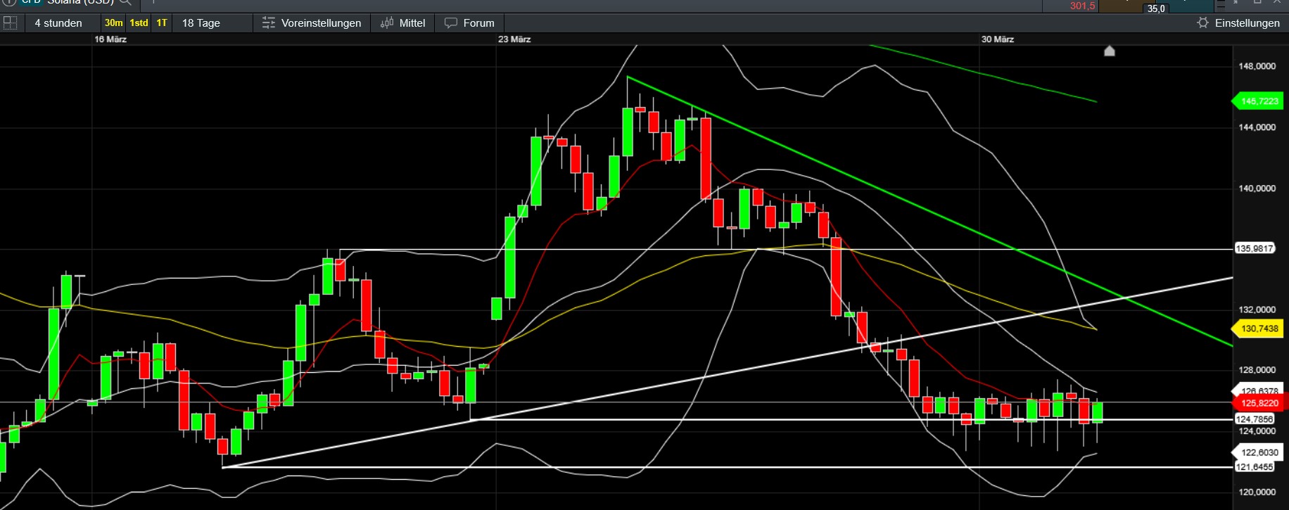The image size is (1289, 510).
Task: Open the Voreinstellungen menu
Action: pyautogui.click(x=312, y=23)
